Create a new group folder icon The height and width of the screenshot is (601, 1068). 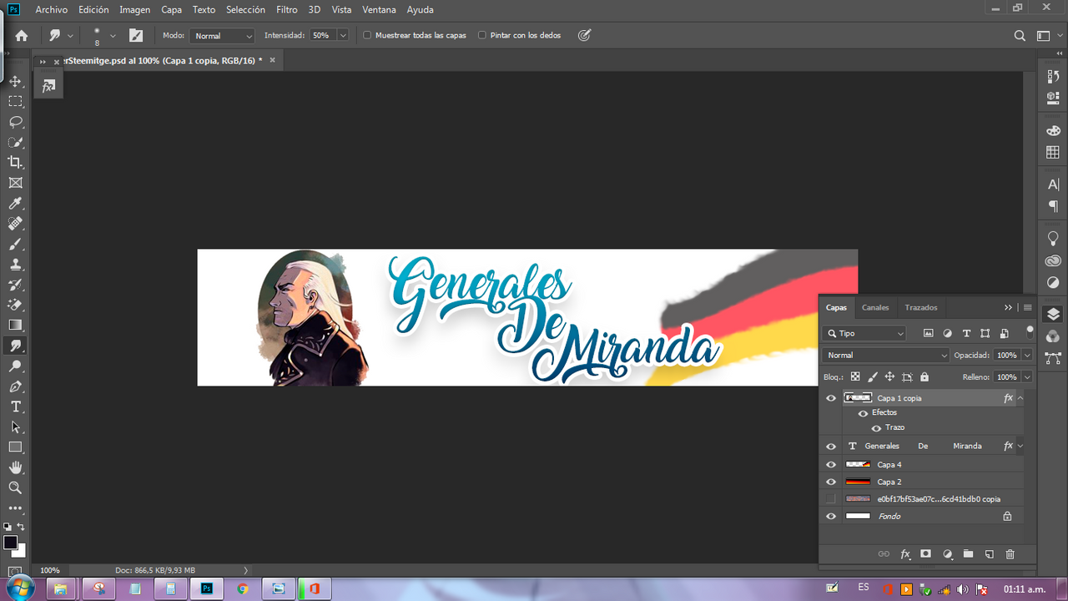coord(968,554)
